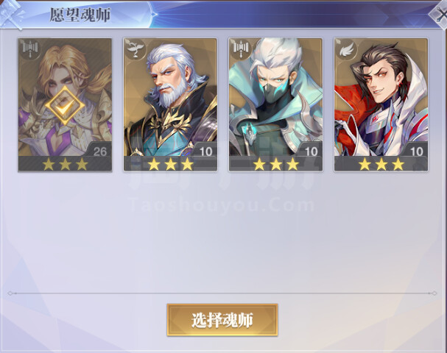Viewport: 447px width, 353px height.
Task: Toggle the gold checkmark on blonde hero
Action: click(65, 105)
